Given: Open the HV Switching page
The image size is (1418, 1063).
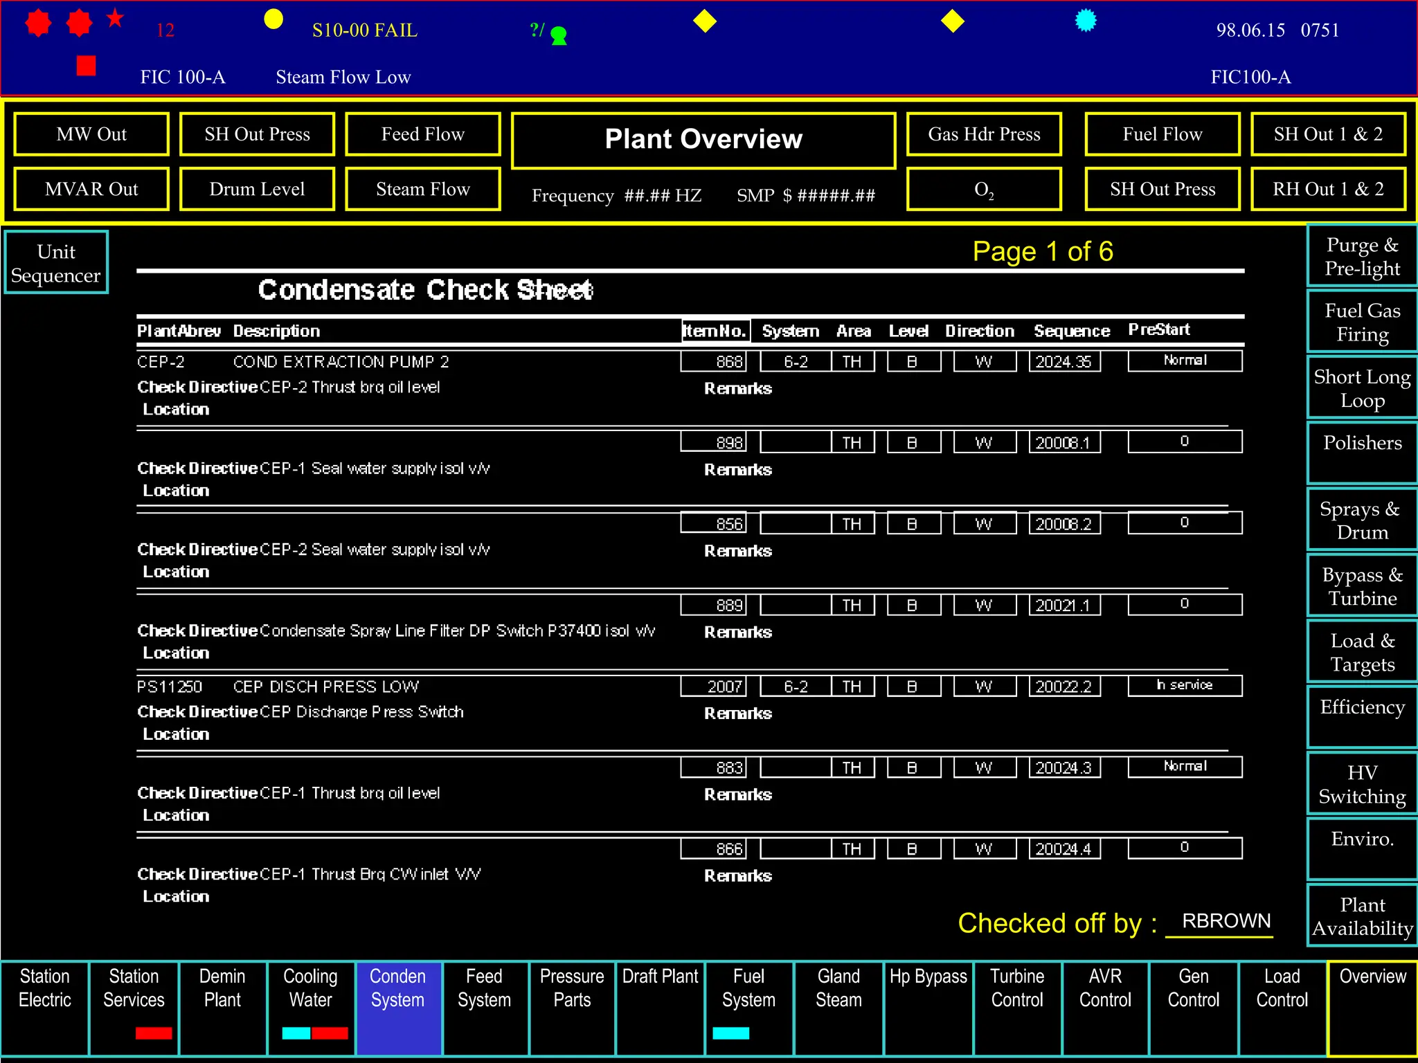Looking at the screenshot, I should [1361, 784].
